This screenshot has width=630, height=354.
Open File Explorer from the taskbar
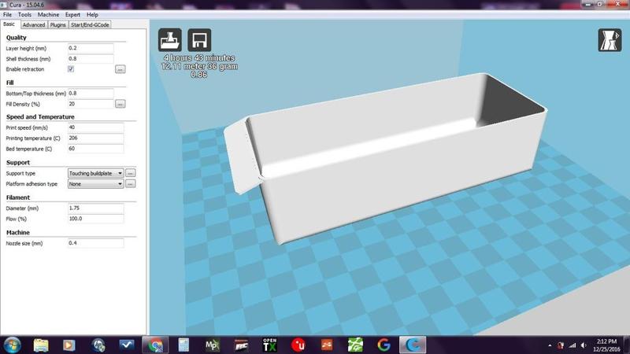pyautogui.click(x=41, y=345)
